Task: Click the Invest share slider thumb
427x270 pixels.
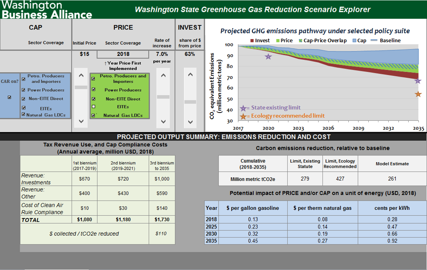Action: coord(190,102)
